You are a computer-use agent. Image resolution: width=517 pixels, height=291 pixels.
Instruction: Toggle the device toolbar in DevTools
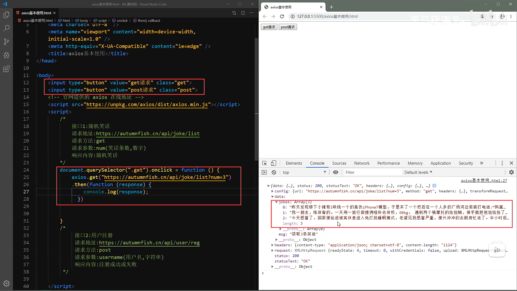pos(273,163)
